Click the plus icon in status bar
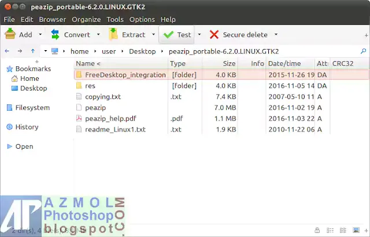The image size is (370, 237). coord(366,230)
